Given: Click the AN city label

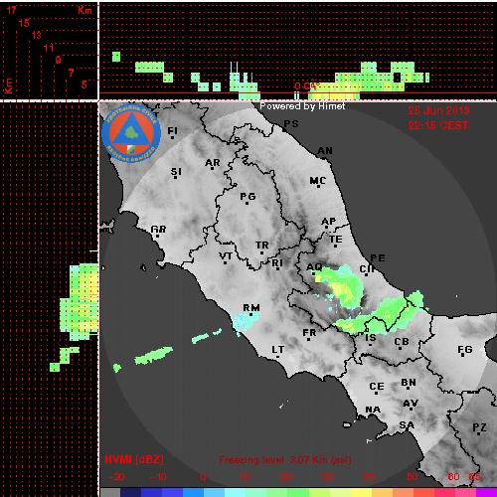Looking at the screenshot, I should click(325, 151).
